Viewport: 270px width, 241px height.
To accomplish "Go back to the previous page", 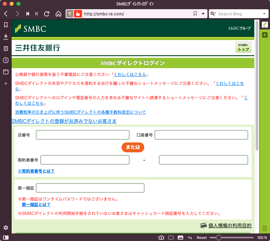I will pos(6,14).
